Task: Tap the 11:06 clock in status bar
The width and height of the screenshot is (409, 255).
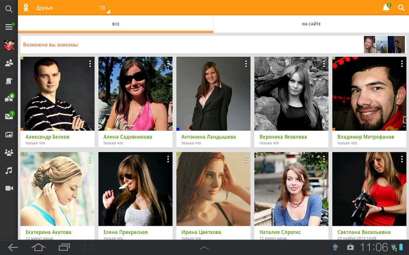Action: click(x=374, y=247)
